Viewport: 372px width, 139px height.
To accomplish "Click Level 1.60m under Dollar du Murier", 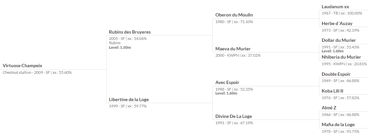I will pos(333,51).
